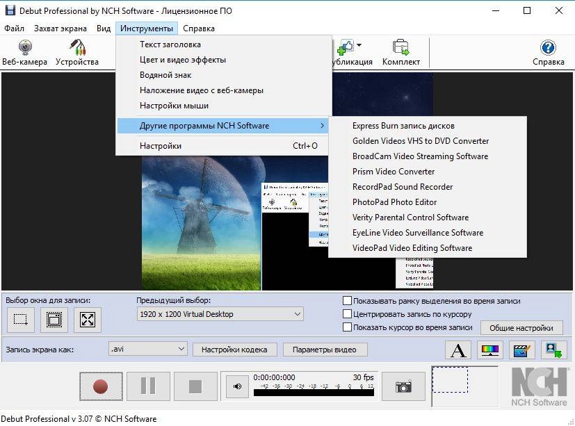Open the Захват экрана menu
Image resolution: width=575 pixels, height=426 pixels.
(x=60, y=28)
